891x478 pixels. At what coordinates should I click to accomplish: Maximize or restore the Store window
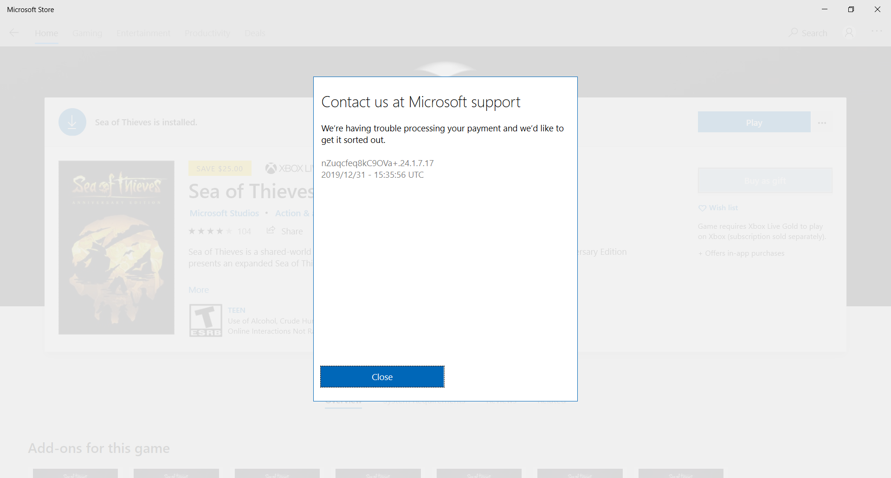pos(851,9)
